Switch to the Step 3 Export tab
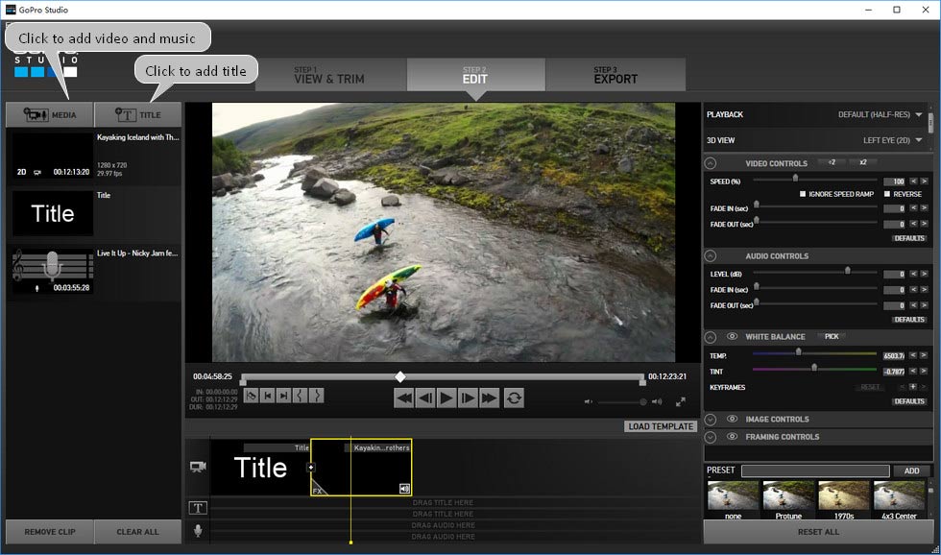Screen dimensions: 941x555 coord(615,75)
